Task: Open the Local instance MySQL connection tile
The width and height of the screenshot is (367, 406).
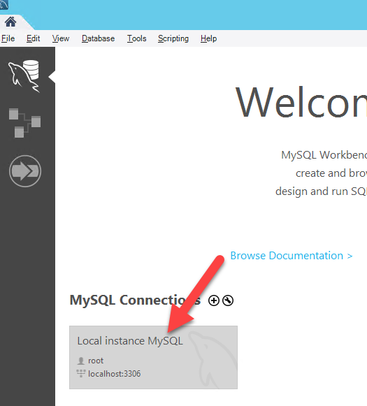Action: point(153,357)
